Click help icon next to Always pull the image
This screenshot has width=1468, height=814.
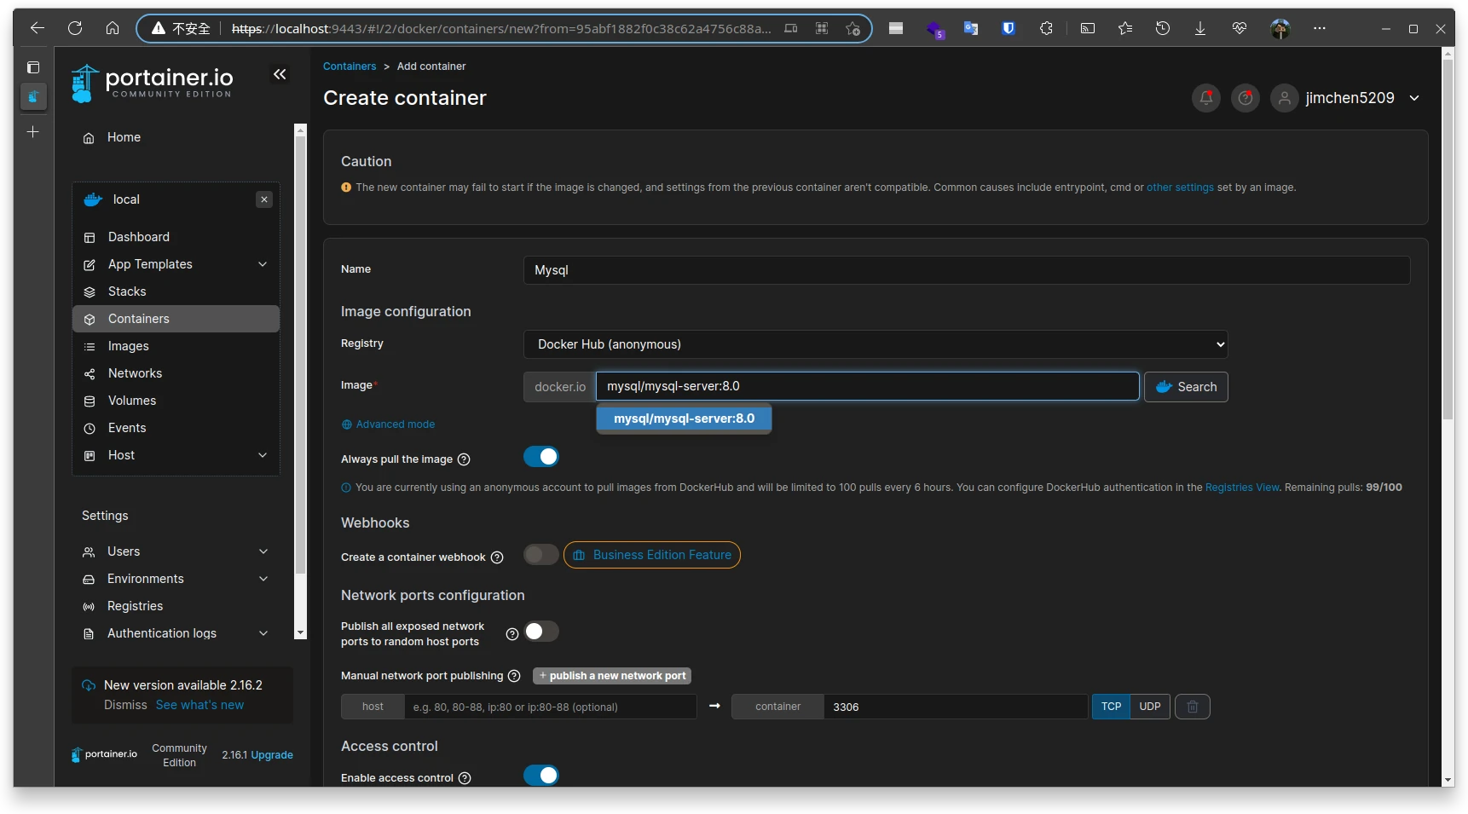coord(464,459)
